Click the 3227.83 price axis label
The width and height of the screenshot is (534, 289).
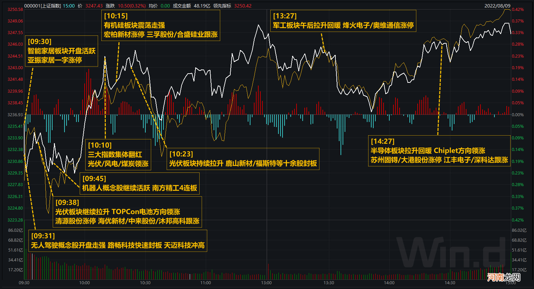click(x=15, y=185)
